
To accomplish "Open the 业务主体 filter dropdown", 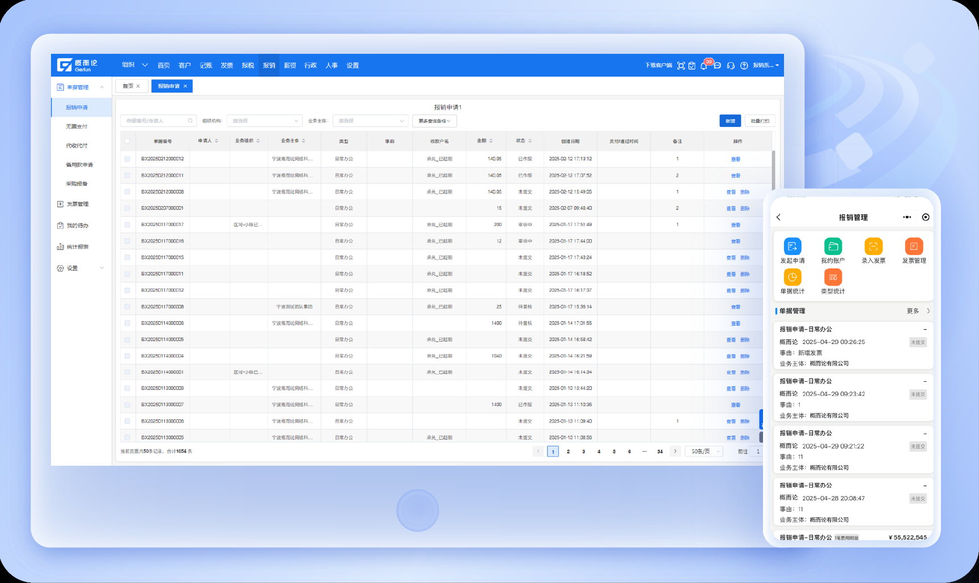I will tap(370, 121).
